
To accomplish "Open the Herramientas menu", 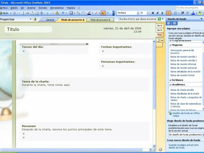I will [x=57, y=8].
